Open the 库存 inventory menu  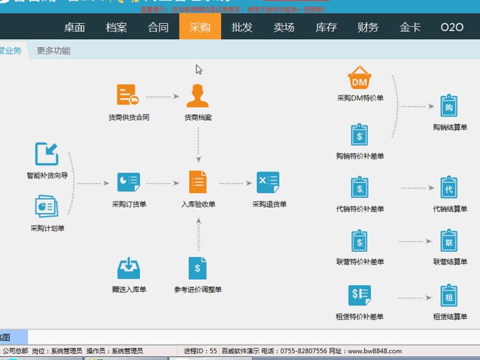tap(326, 27)
